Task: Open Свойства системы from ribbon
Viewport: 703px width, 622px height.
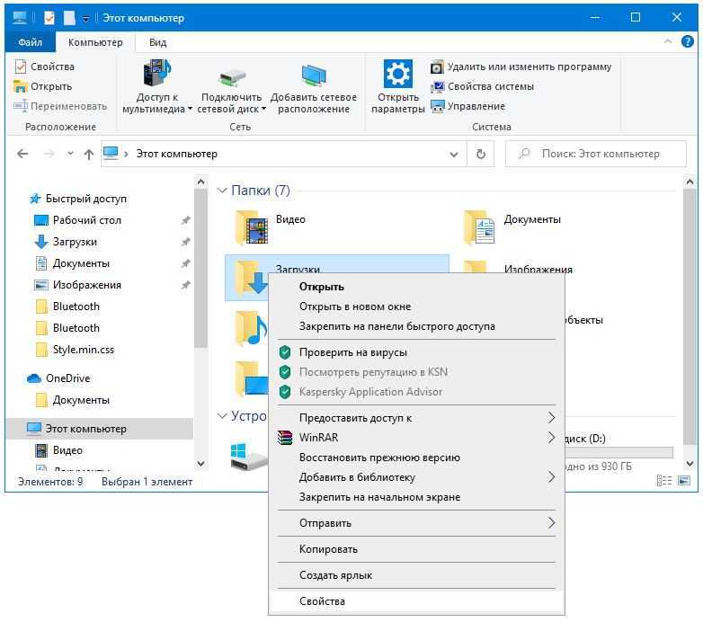Action: point(483,86)
